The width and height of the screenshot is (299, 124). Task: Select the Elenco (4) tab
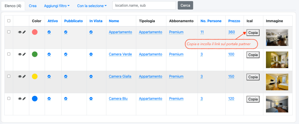[x=13, y=6]
